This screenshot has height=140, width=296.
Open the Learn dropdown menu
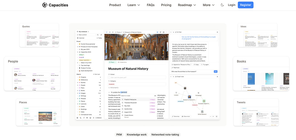[x=134, y=5]
